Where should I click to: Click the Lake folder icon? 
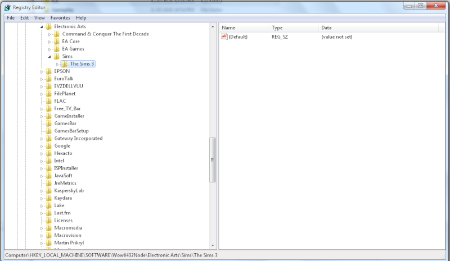coord(49,205)
